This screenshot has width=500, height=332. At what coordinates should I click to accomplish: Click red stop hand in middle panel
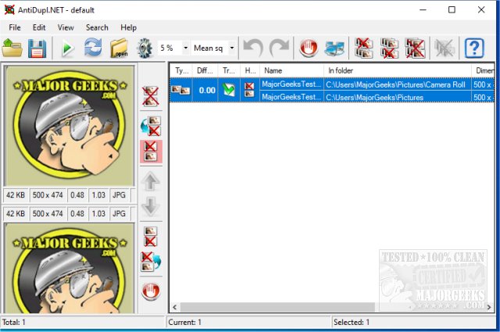click(x=151, y=291)
